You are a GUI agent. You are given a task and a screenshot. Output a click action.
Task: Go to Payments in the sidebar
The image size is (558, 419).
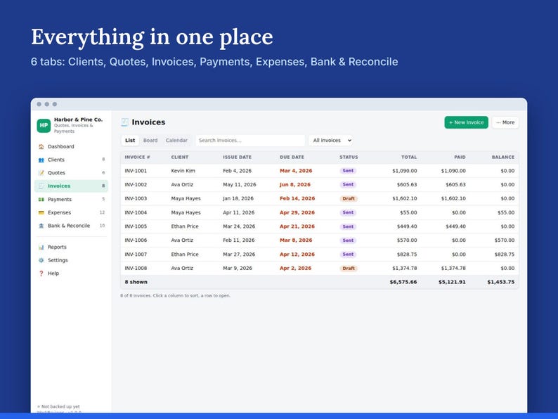pos(71,200)
